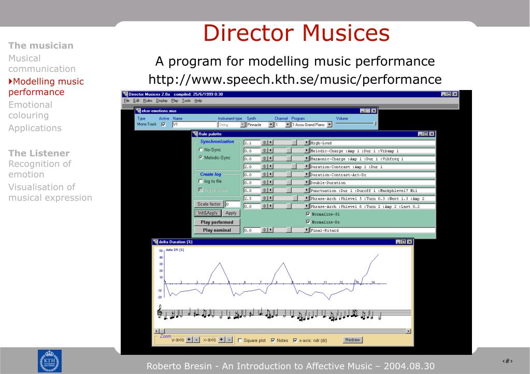Enable the log to file checkbox

click(201, 181)
